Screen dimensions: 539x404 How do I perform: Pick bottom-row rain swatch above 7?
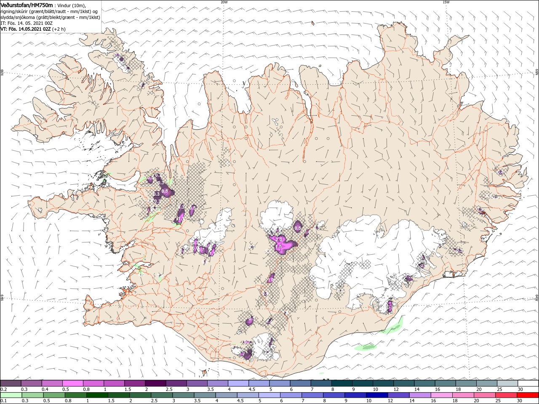(312, 395)
